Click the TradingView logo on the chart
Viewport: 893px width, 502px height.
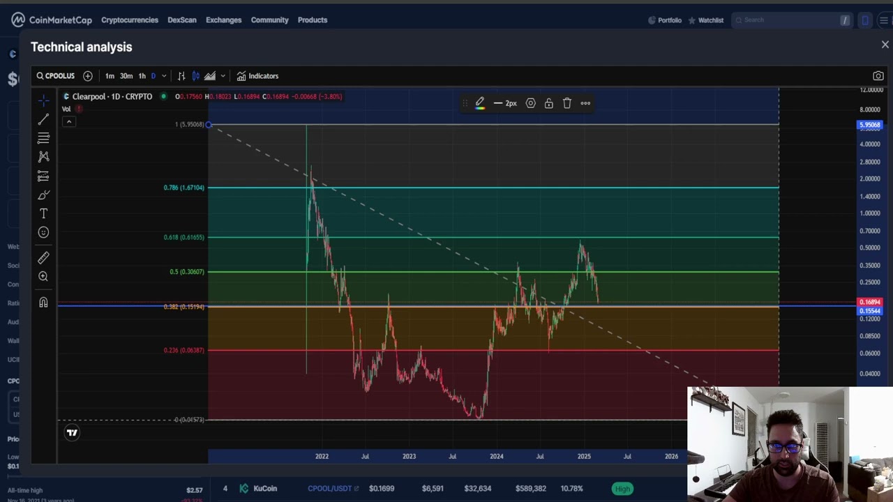click(x=72, y=433)
